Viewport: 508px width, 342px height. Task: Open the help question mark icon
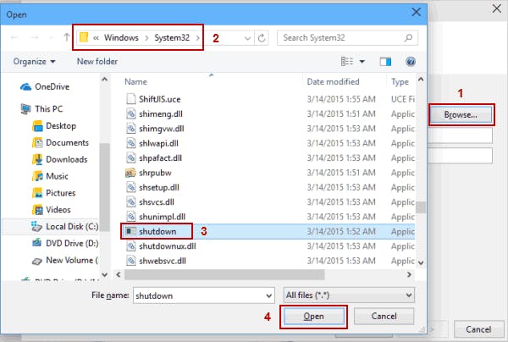[x=411, y=62]
